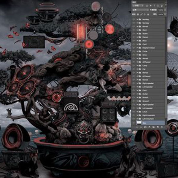
Task: Hide the Branch group
Action: coord(133,98)
